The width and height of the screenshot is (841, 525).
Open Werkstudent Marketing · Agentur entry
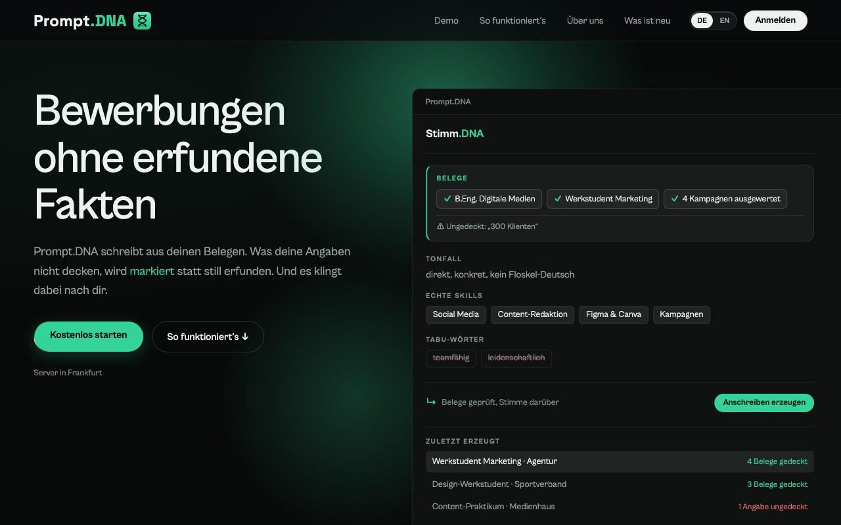coord(620,461)
